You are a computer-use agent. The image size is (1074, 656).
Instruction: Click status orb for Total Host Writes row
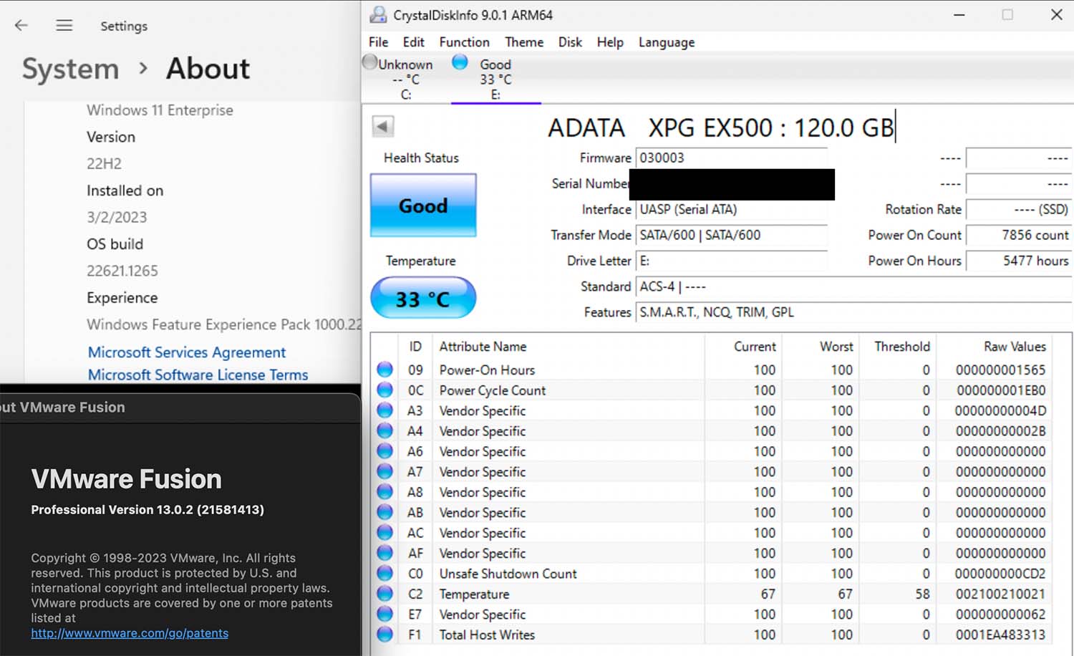(385, 635)
